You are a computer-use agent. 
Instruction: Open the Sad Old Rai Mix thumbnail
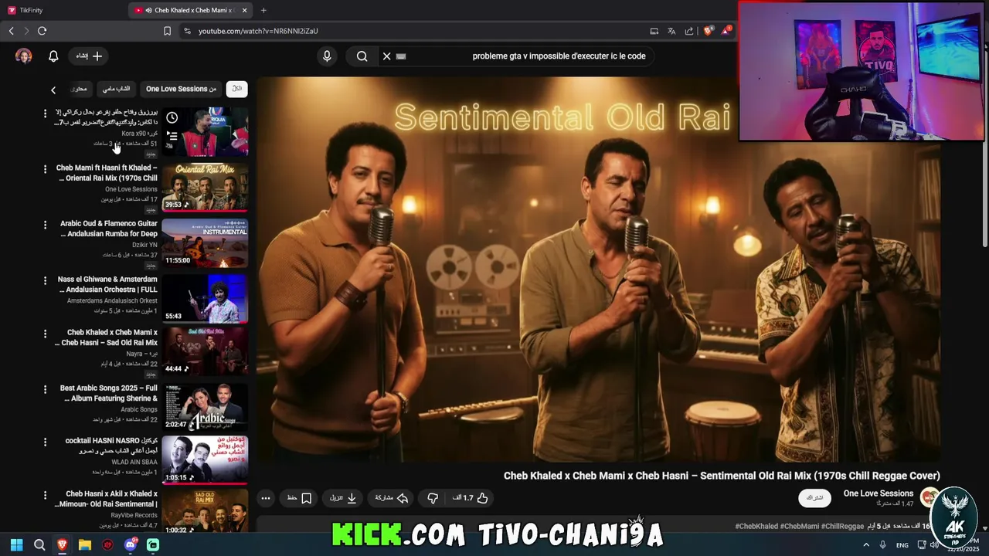tap(205, 351)
